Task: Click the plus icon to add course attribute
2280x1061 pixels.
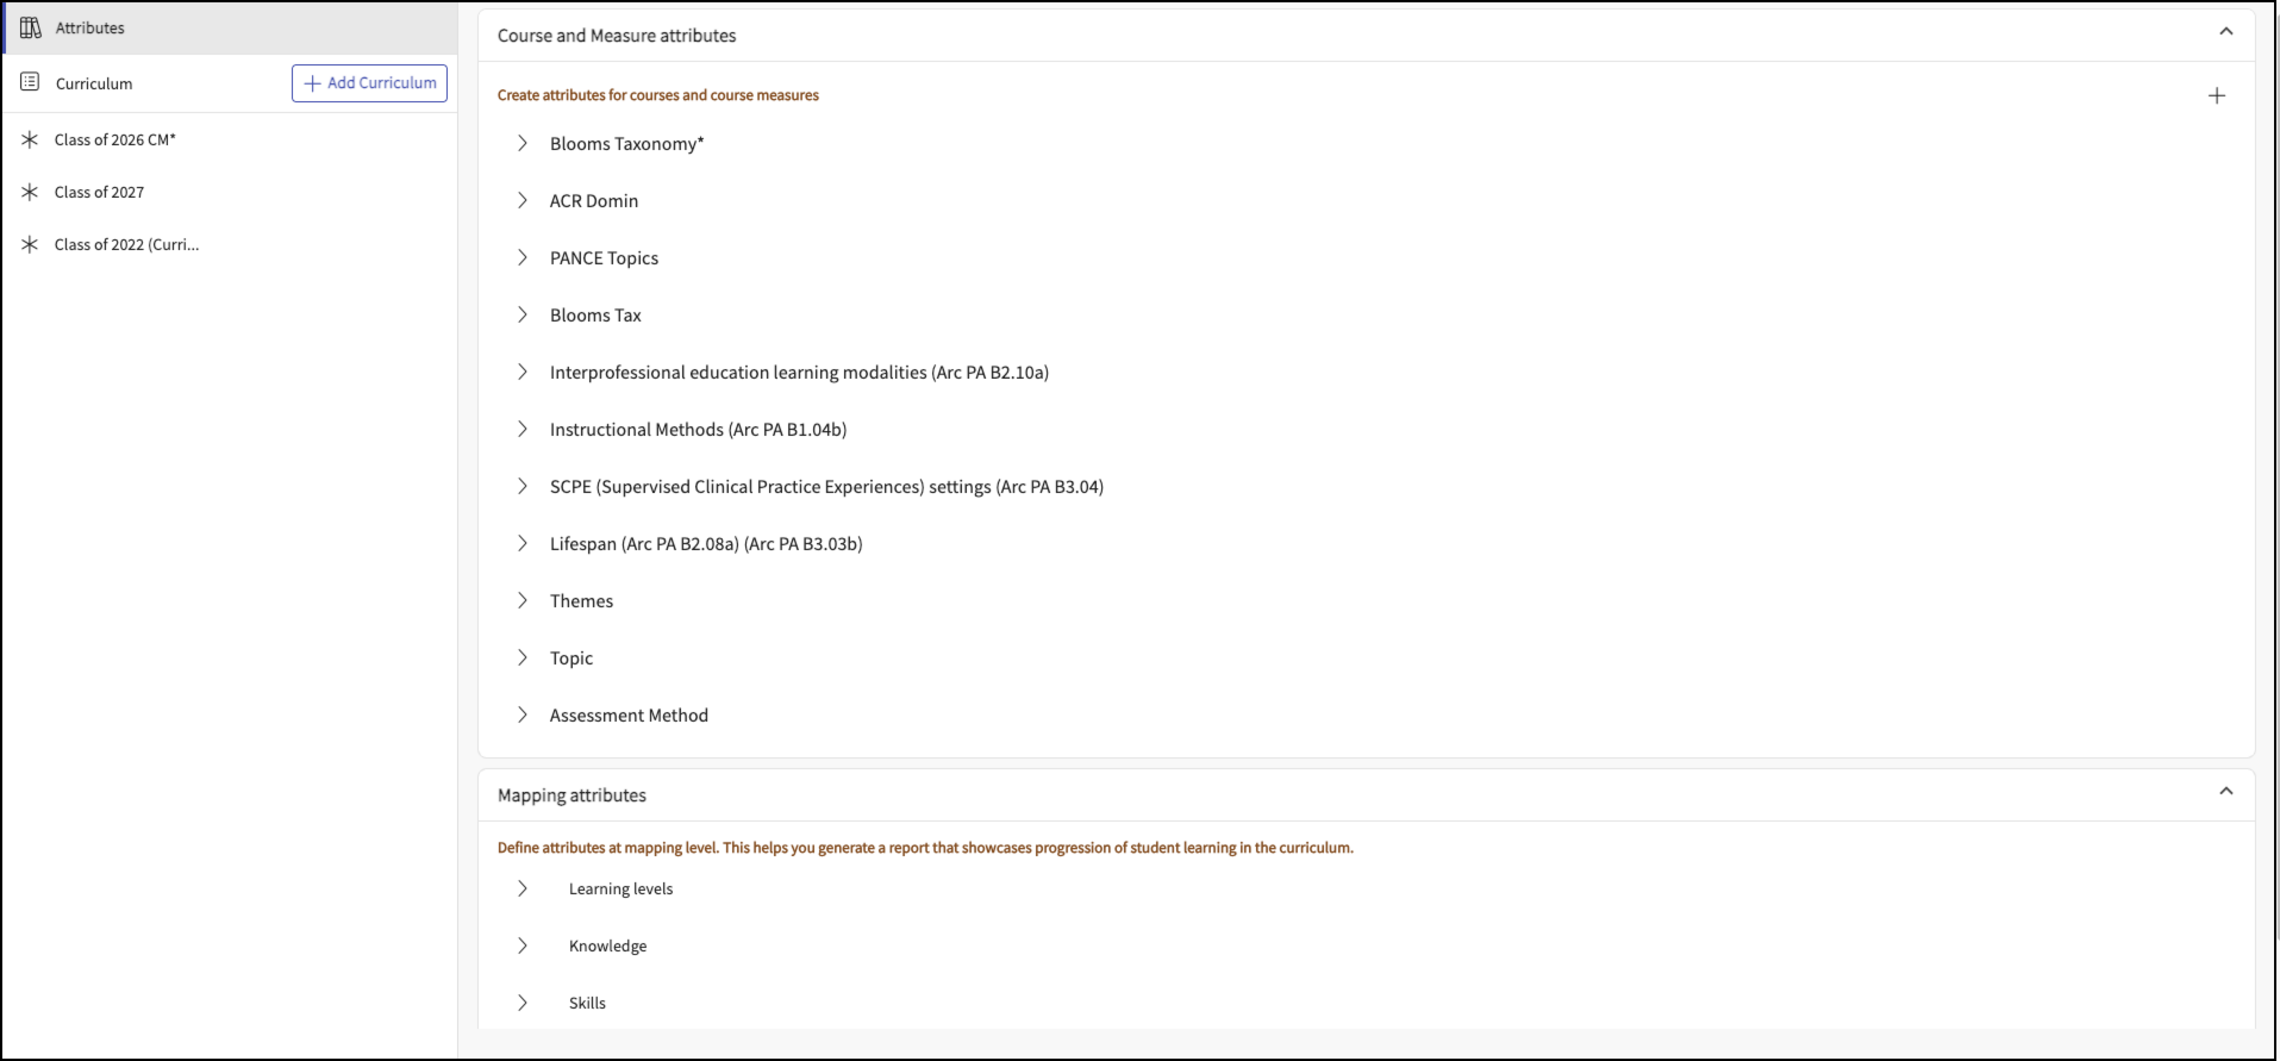Action: tap(2216, 96)
